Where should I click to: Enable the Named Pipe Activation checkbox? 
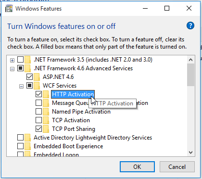coord(38,112)
